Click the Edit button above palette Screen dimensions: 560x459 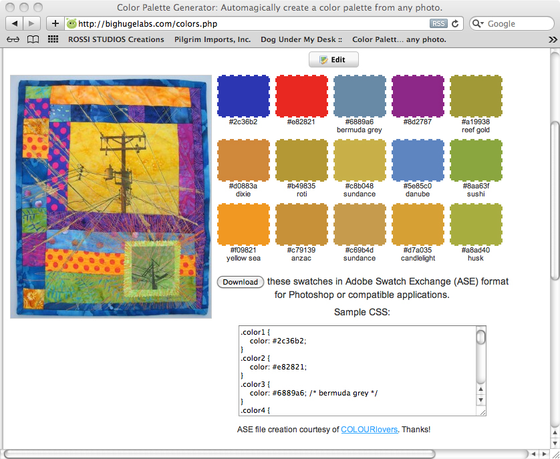tap(333, 59)
